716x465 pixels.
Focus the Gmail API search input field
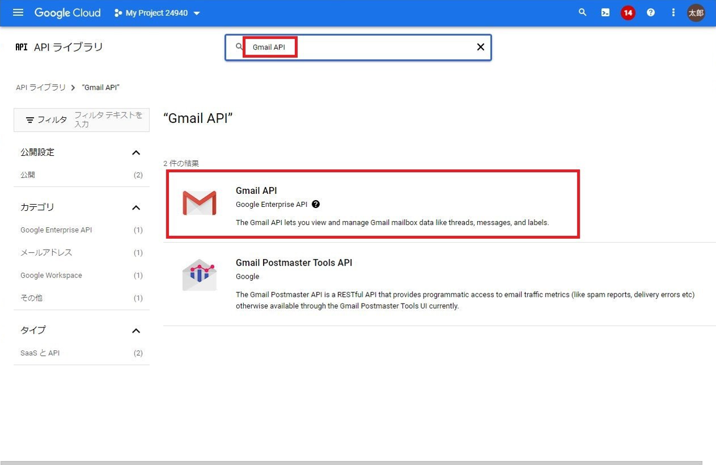[x=358, y=47]
